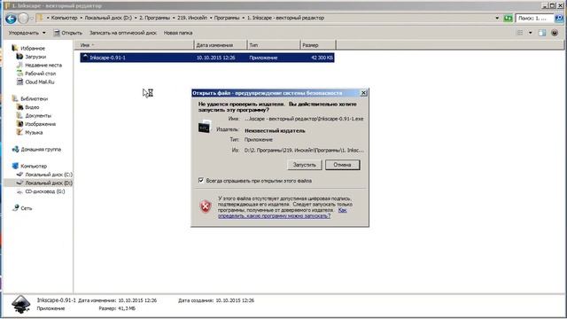Click the Cloud Mail.Ru icon
Viewport: 567px width, 319px height.
point(19,82)
